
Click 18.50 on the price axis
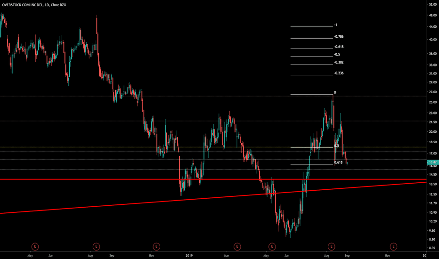[433, 142]
